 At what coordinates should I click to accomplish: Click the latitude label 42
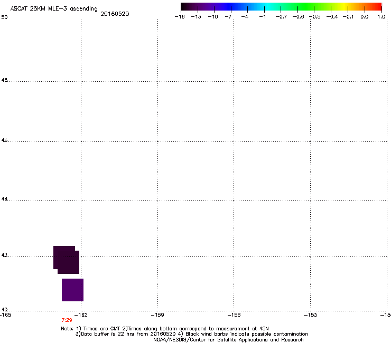[x=4, y=255]
